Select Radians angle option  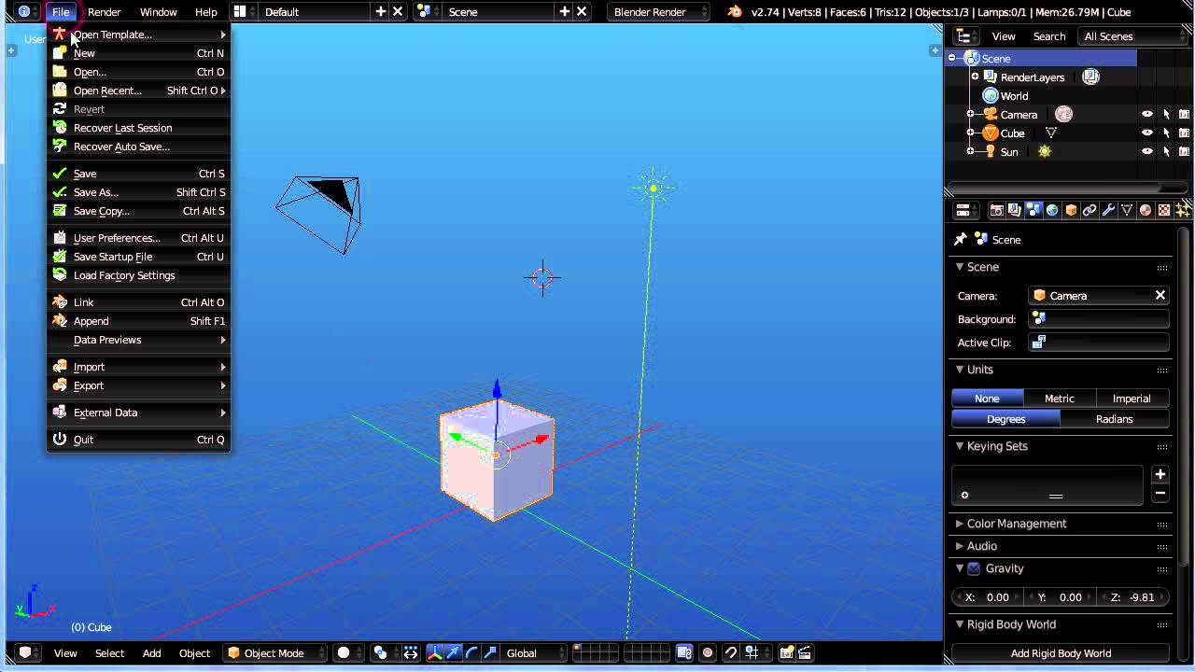[1115, 419]
